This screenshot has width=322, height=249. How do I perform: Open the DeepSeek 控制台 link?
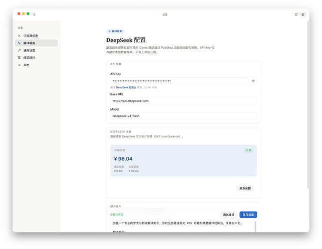click(x=126, y=87)
